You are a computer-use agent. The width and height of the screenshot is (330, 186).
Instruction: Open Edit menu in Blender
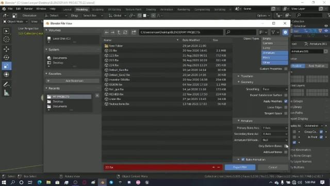tap(19, 9)
